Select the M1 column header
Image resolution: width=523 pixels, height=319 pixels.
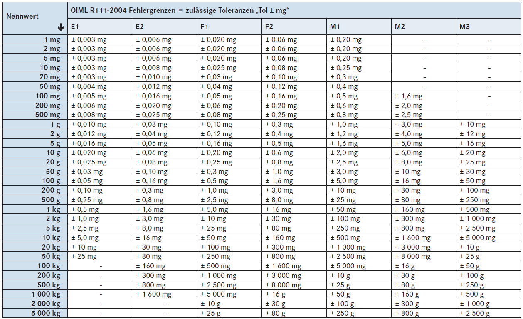point(335,27)
